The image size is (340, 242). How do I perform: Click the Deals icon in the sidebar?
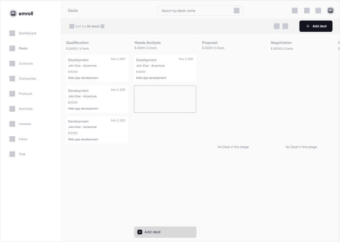[x=12, y=48]
